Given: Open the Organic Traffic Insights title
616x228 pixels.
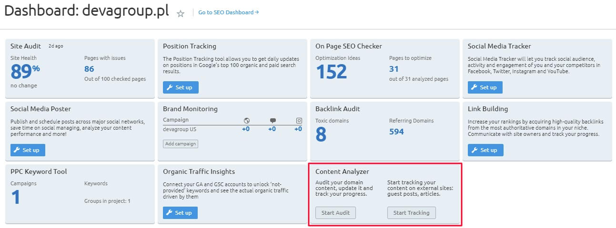Looking at the screenshot, I should coord(199,171).
